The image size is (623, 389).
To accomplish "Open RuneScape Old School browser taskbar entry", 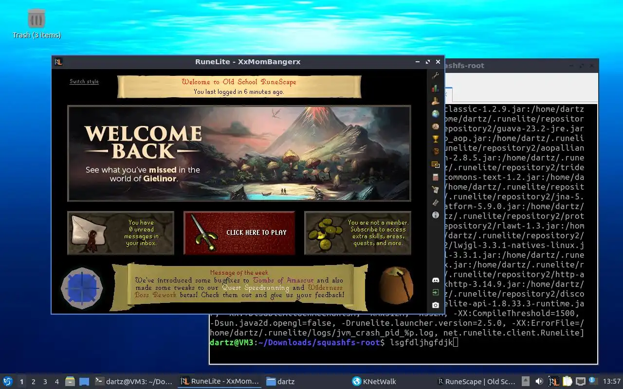I will coord(476,382).
